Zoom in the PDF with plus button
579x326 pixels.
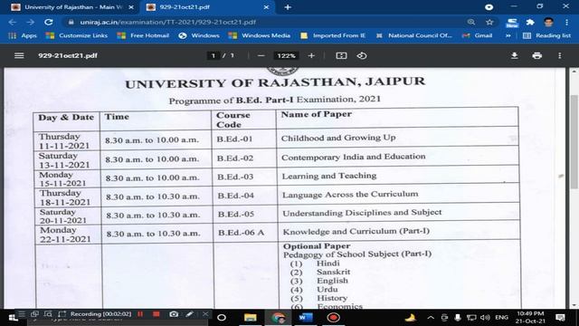[x=311, y=56]
